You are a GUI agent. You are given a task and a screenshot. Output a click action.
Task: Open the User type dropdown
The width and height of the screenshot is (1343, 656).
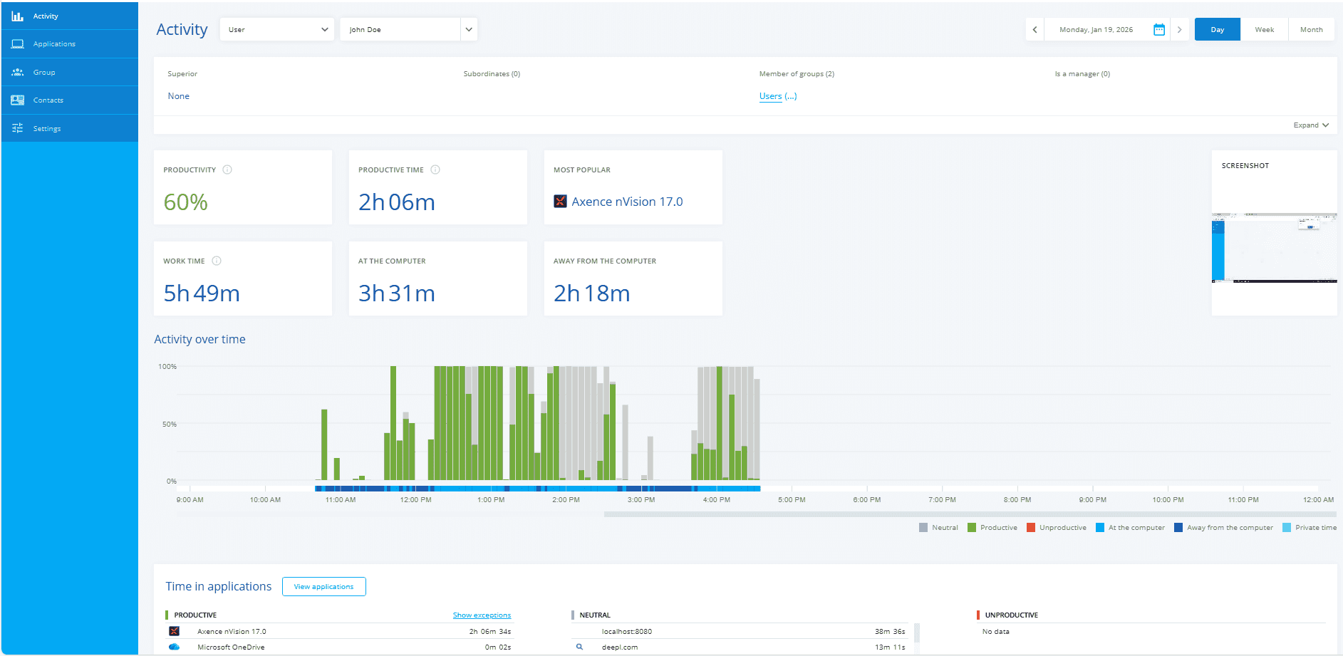pyautogui.click(x=277, y=30)
